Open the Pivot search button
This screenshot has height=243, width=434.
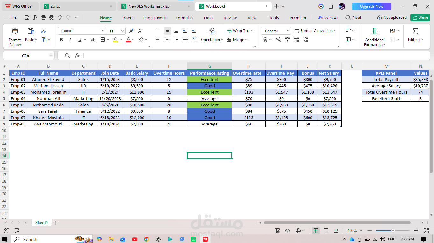point(353,18)
